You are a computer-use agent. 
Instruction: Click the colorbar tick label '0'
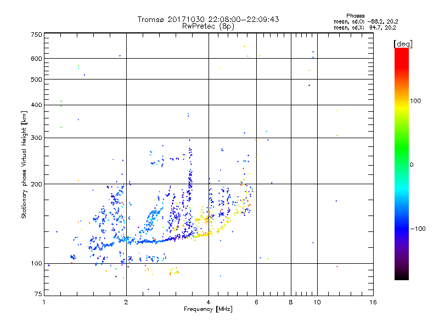pos(411,164)
